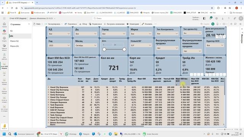Click the Subscribe button in the toolbar

pos(95,24)
